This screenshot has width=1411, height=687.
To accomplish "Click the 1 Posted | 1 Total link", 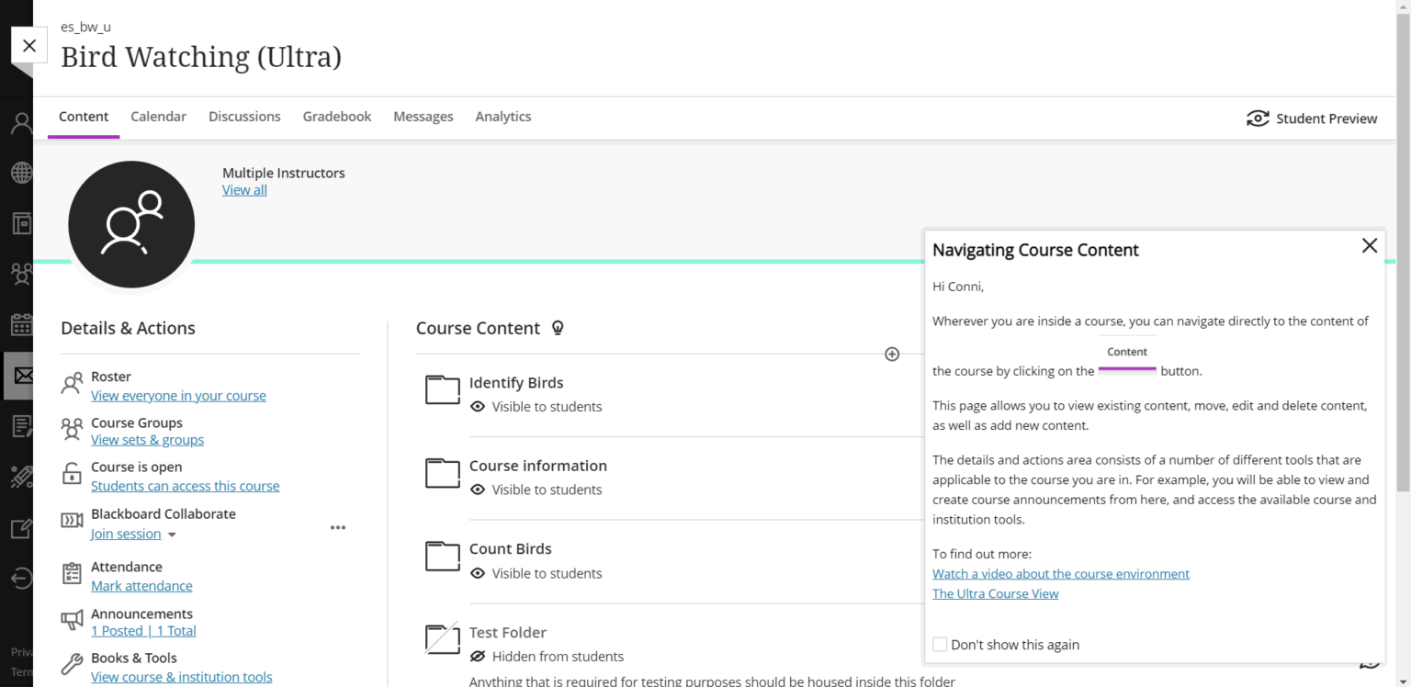I will pyautogui.click(x=143, y=631).
